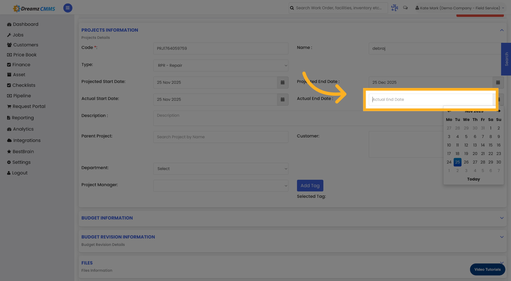Click the Actual Start Date field
511x281 pixels.
[215, 99]
